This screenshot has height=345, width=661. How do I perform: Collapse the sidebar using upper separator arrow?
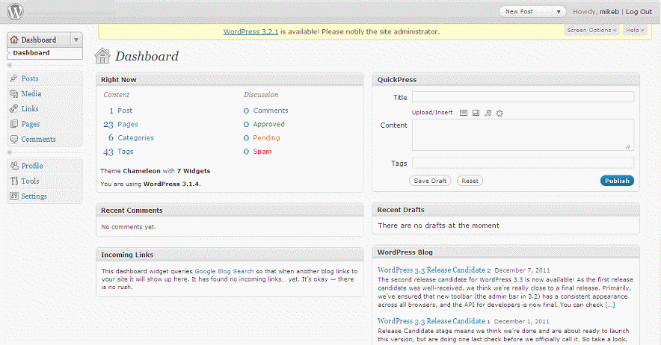(x=10, y=65)
